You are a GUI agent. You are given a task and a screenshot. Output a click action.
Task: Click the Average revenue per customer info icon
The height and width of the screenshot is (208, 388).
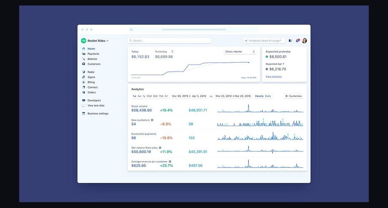tap(170, 161)
